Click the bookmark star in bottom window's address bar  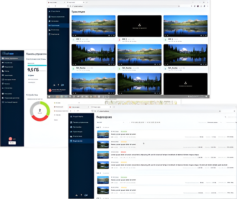220,111
